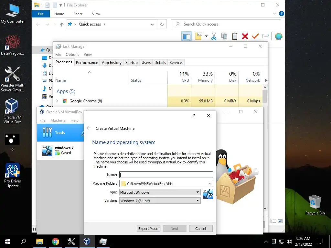This screenshot has height=248, width=331.
Task: Open the Details tab in Task Manager
Action: (160, 63)
